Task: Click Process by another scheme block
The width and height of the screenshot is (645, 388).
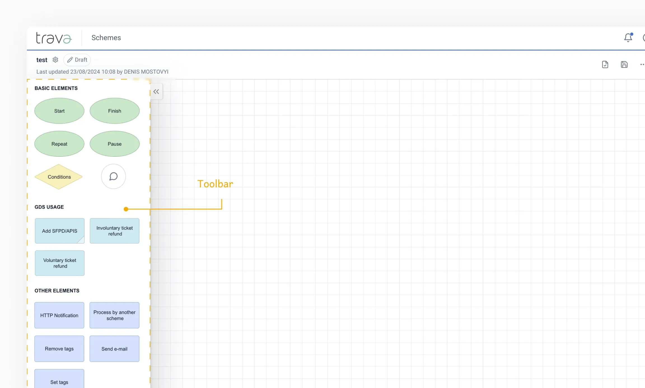Action: click(x=114, y=315)
